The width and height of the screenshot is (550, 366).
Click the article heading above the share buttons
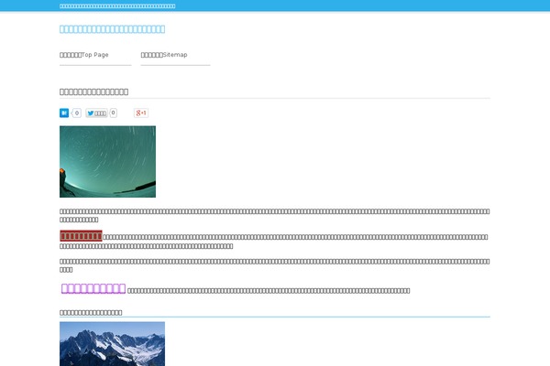pyautogui.click(x=94, y=91)
